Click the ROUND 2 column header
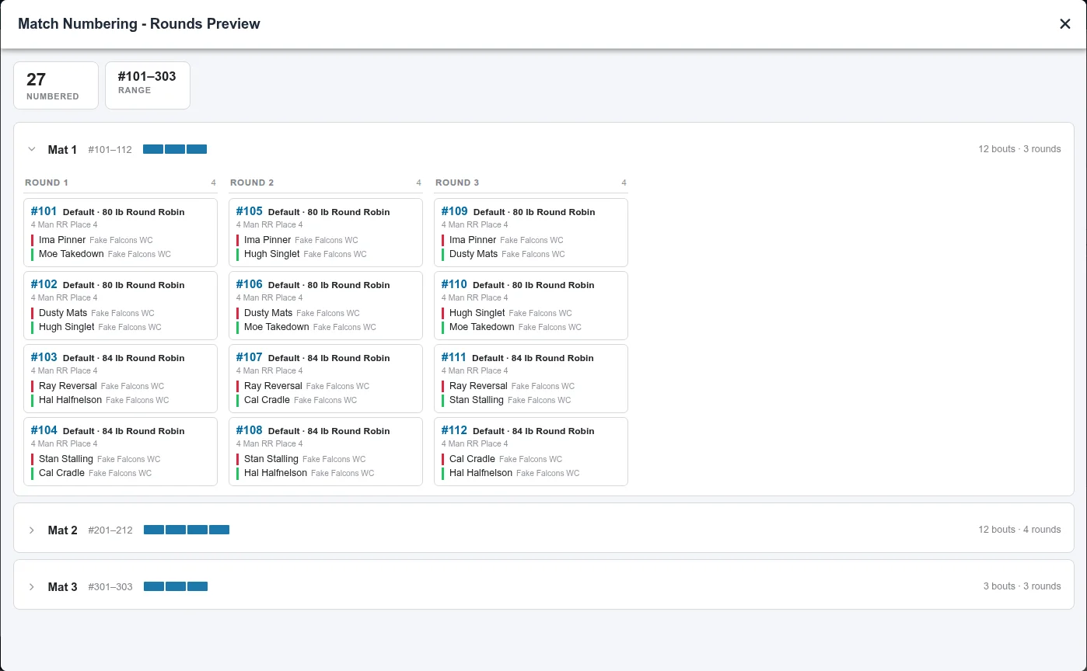1087x671 pixels. pos(326,183)
